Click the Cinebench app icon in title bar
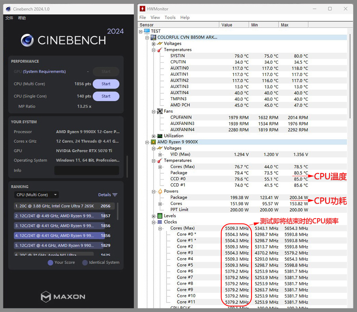The image size is (357, 312). (x=9, y=9)
